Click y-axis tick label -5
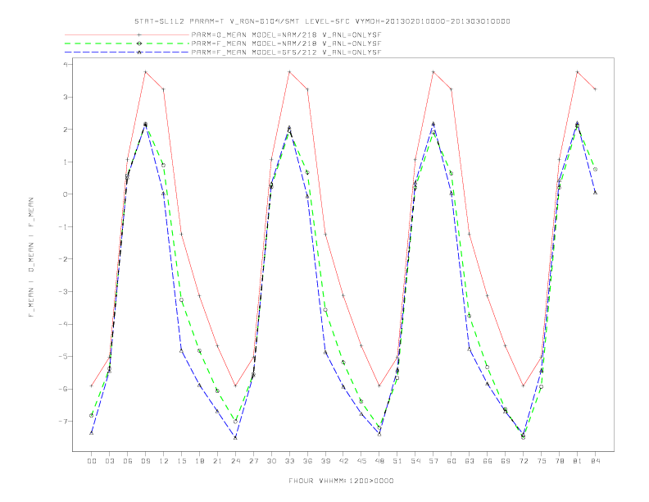Viewport: 649px width, 502px height. (x=64, y=356)
